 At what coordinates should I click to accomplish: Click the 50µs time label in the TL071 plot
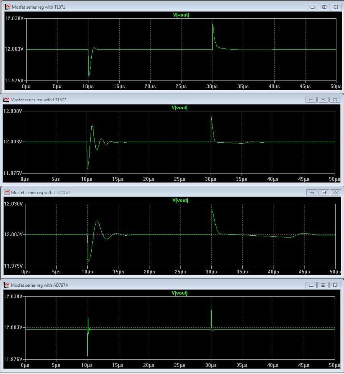pyautogui.click(x=336, y=86)
